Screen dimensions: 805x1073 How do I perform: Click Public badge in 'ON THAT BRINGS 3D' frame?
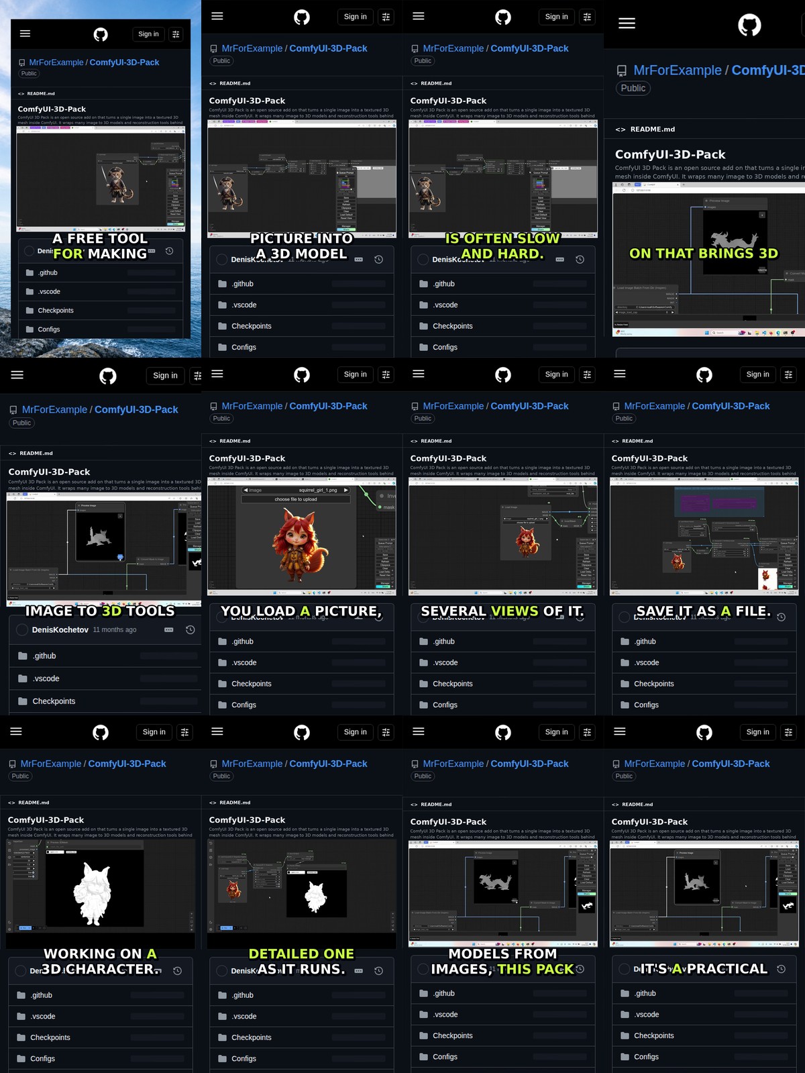[x=633, y=88]
